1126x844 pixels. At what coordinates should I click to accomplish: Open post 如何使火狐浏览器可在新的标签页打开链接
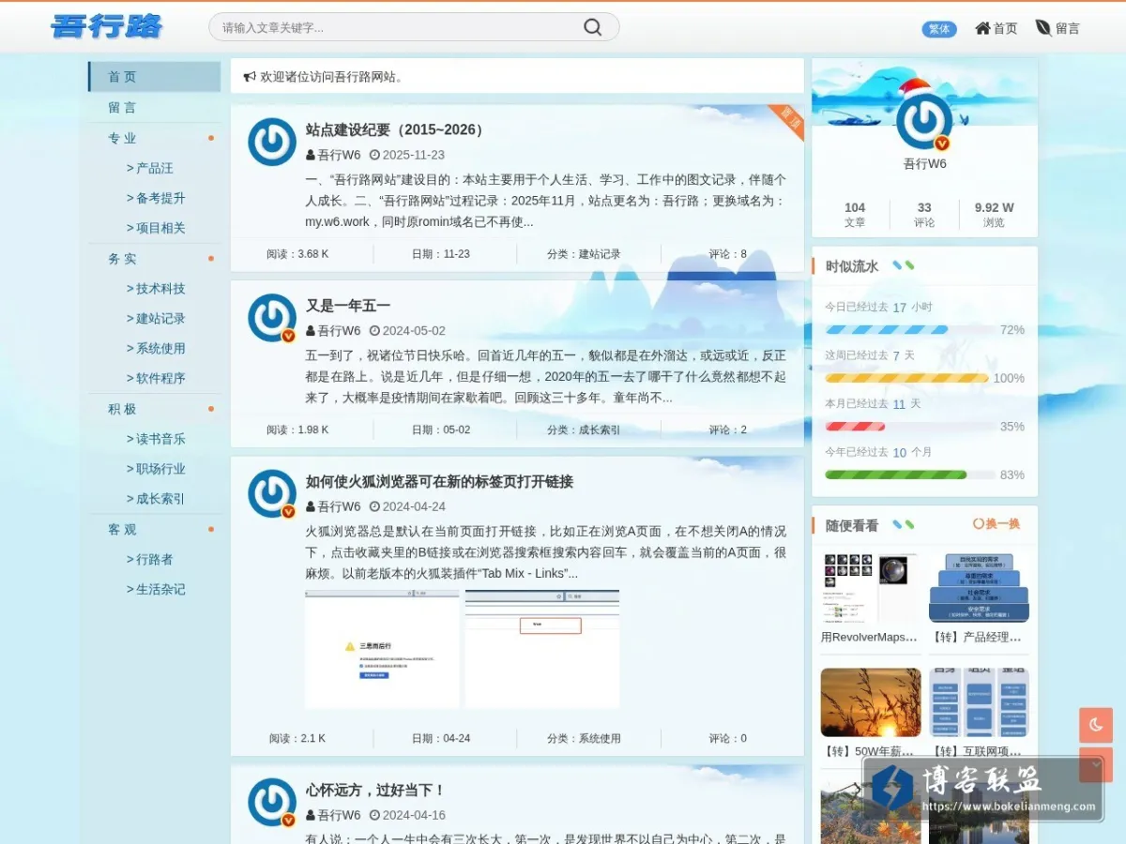tap(439, 481)
